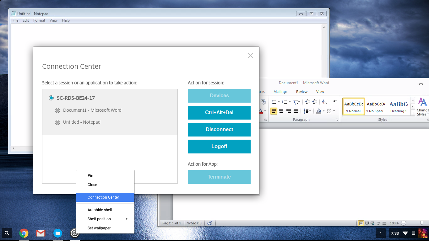Click the Justify alignment icon

pos(296,111)
